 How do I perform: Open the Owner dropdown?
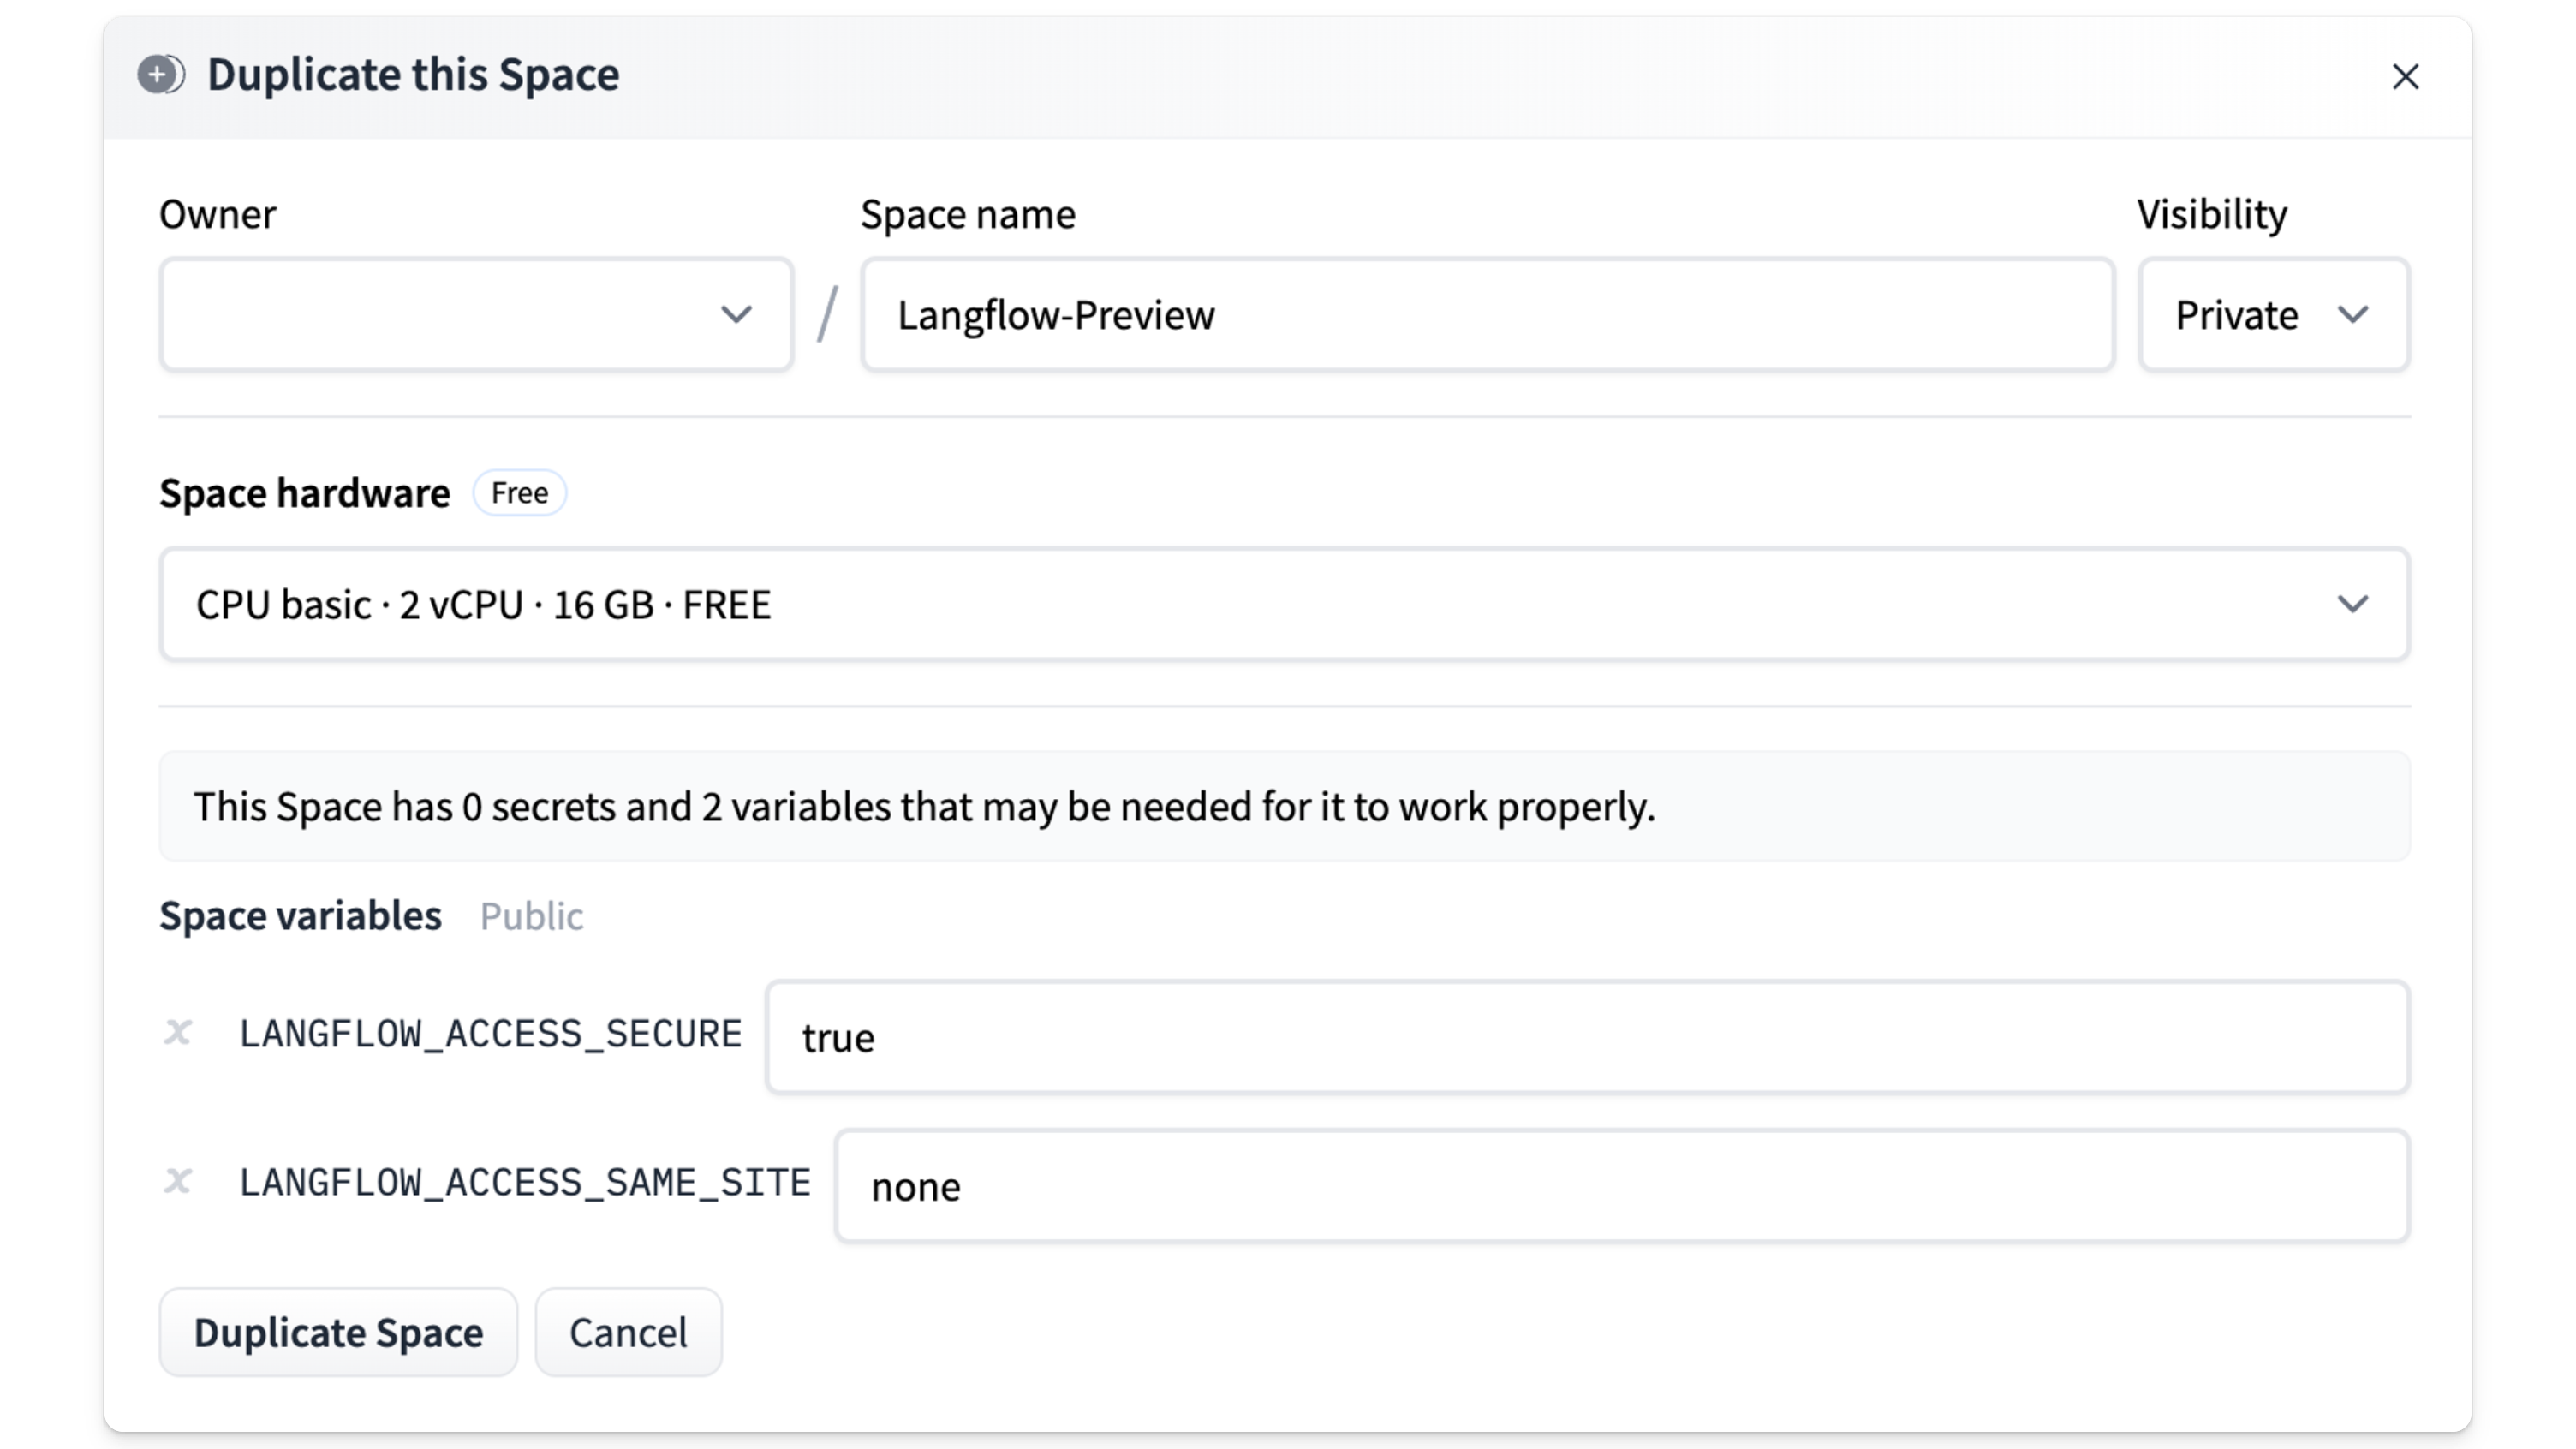coord(476,315)
